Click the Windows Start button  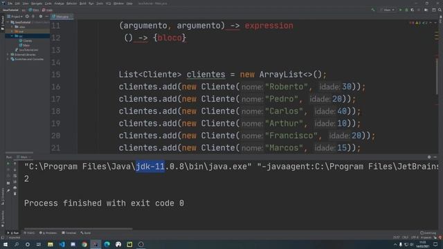click(x=6, y=244)
